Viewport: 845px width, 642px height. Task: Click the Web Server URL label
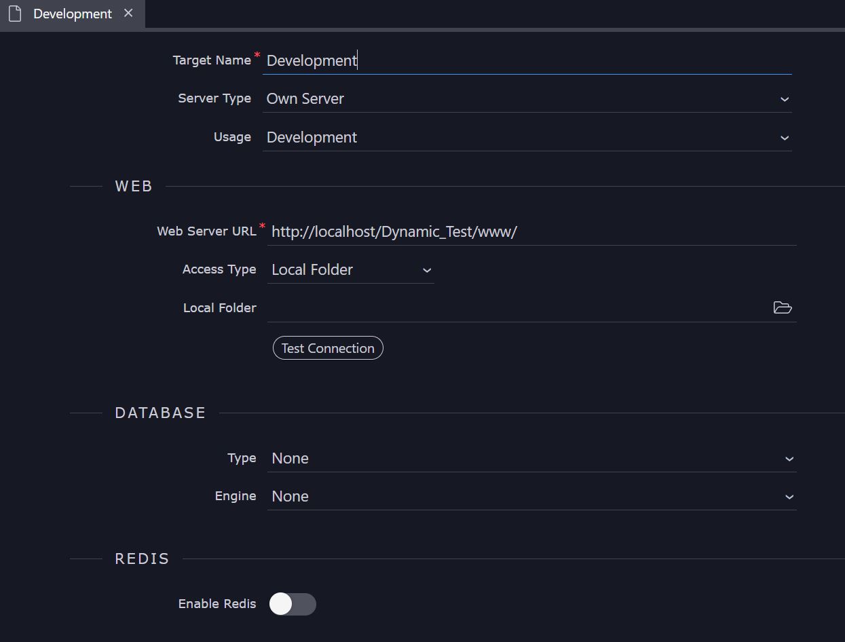coord(206,231)
